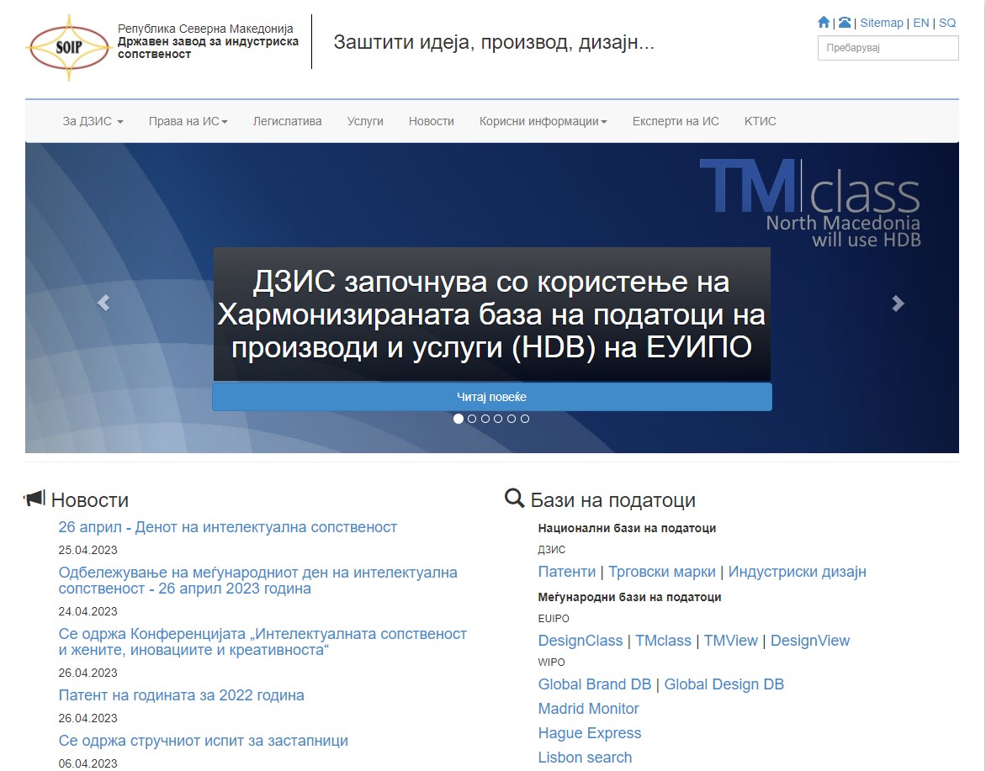Click the magnifier icon beside Бази на податоци

coord(514,499)
